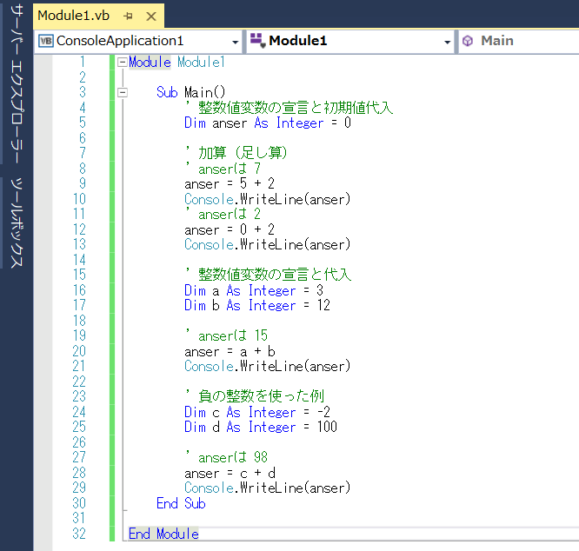Click Console.WriteLine(anser) on line 29

click(x=268, y=488)
